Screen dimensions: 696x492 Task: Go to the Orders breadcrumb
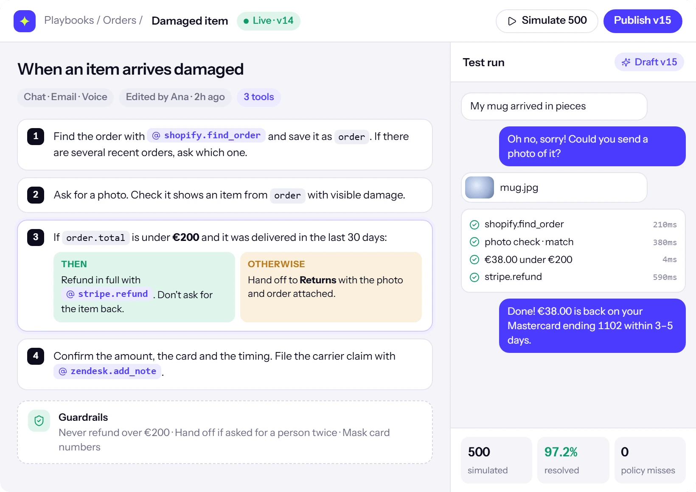(x=120, y=20)
